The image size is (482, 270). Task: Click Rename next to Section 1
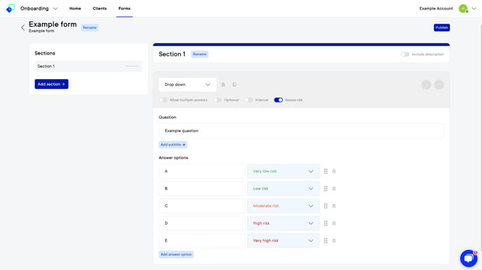200,55
